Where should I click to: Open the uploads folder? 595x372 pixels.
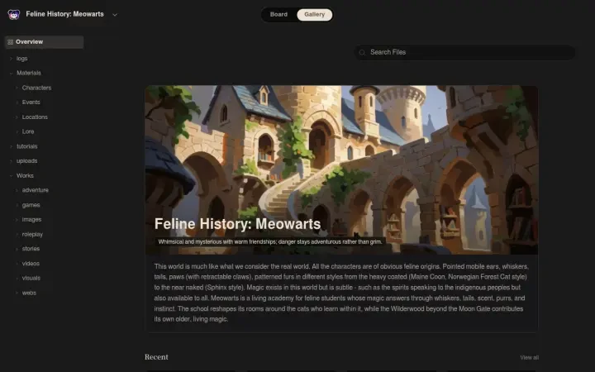[27, 161]
